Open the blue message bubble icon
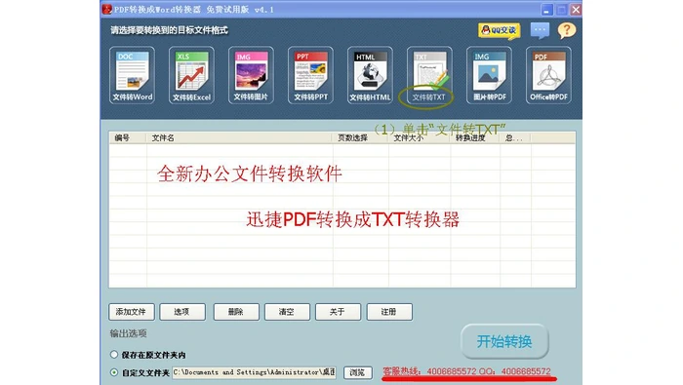Screen dimensions: 683x385 tap(540, 30)
